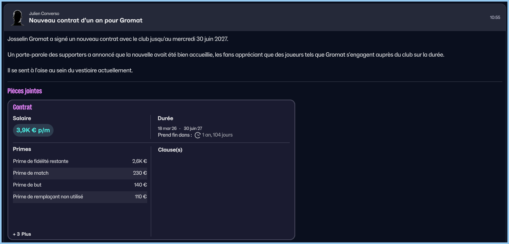Click the '1 an, 104 jours' remaining duration
The image size is (509, 244).
pos(217,135)
